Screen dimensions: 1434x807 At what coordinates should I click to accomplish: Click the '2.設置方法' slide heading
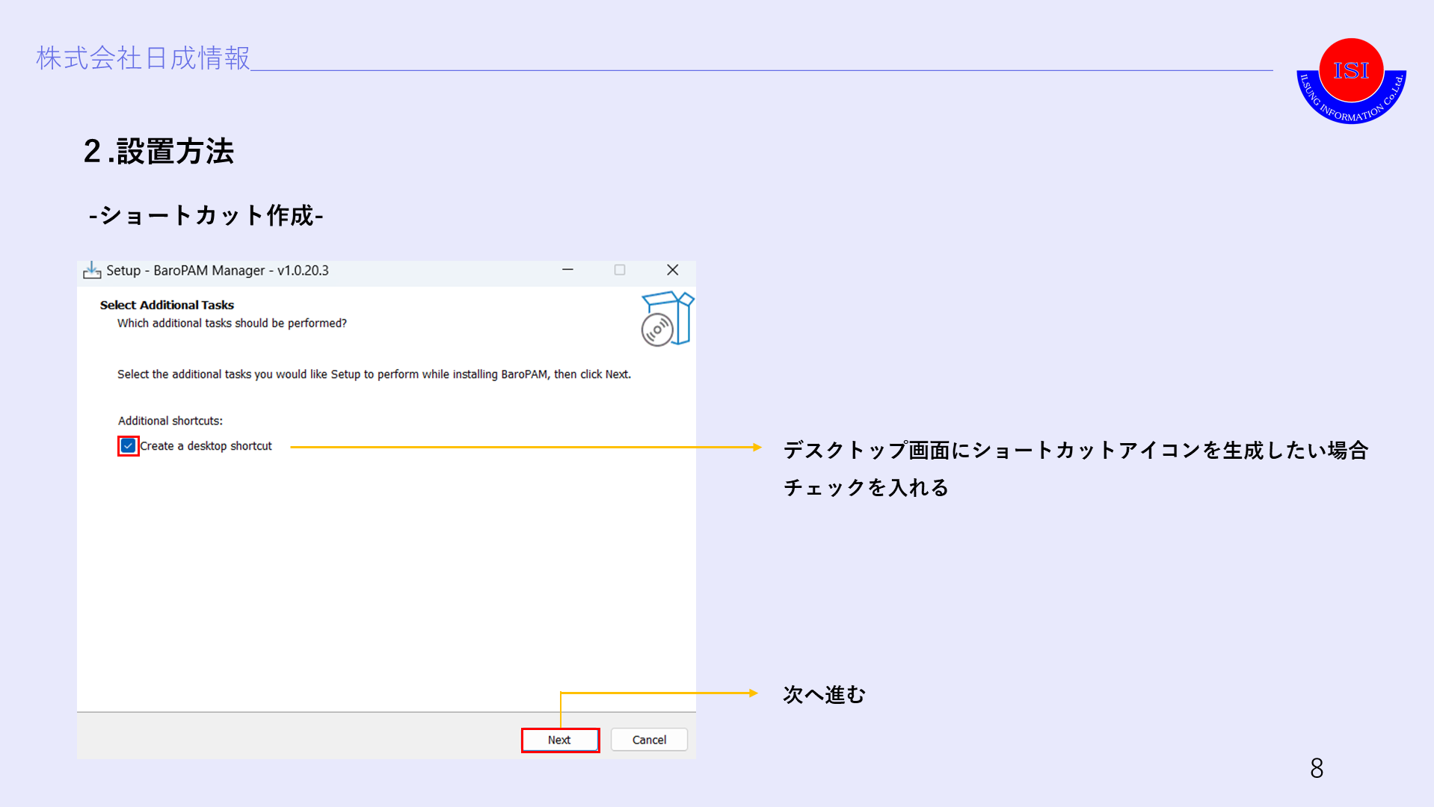coord(159,151)
